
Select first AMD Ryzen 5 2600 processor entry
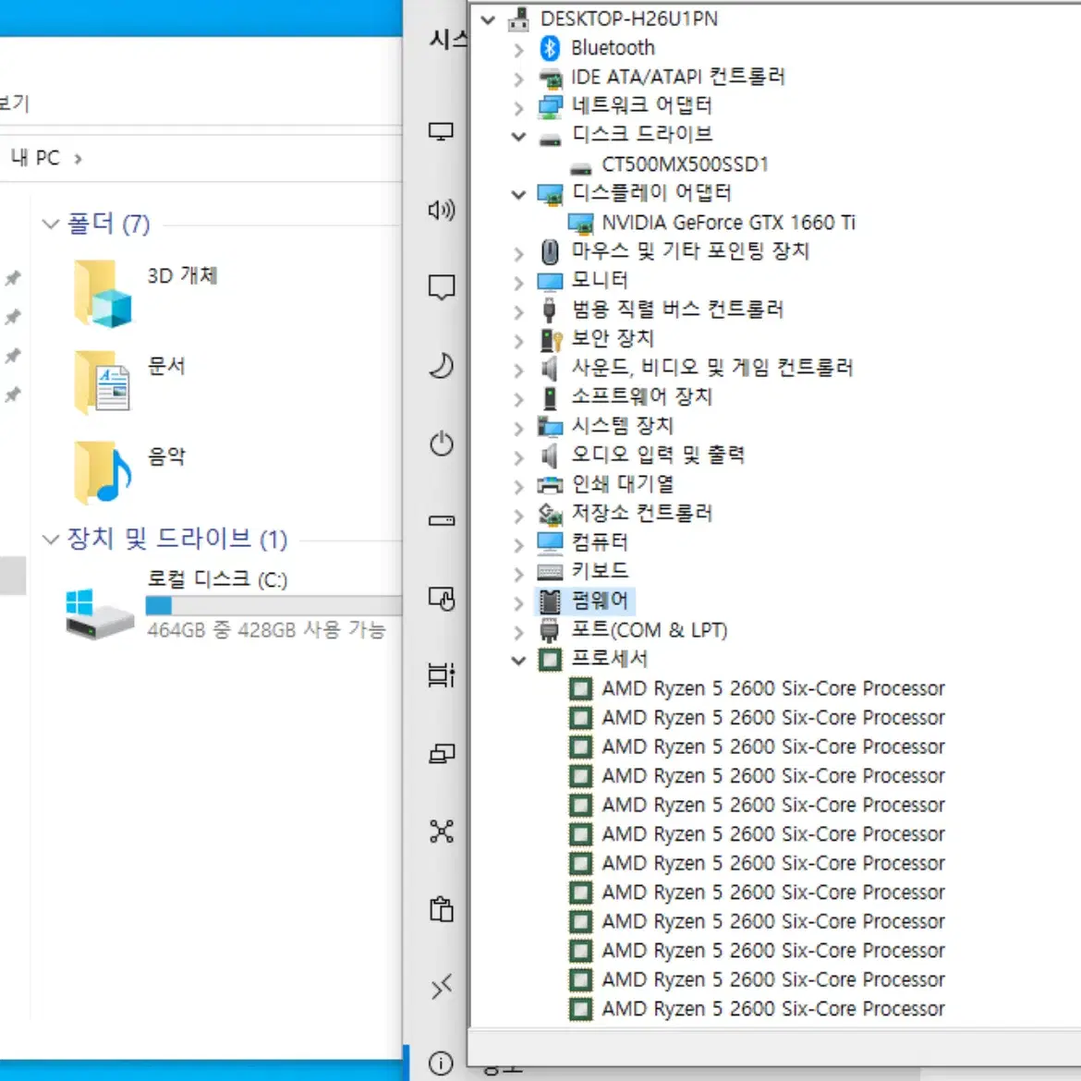tap(772, 688)
